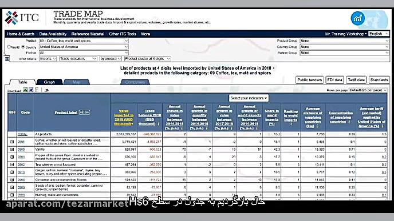Expand row 0901 Coffee
The width and height of the screenshot is (394, 221).
click(x=12, y=142)
